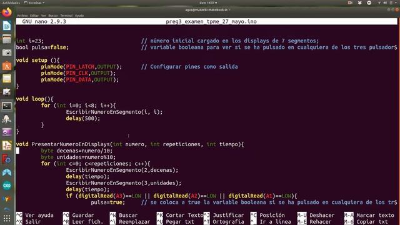The height and width of the screenshot is (225, 400).
Task: Click the 'for (int i=0; i<8; i++){' line
Action: tap(78, 106)
